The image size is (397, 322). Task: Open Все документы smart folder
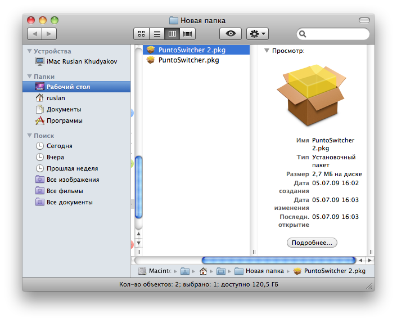pos(76,202)
